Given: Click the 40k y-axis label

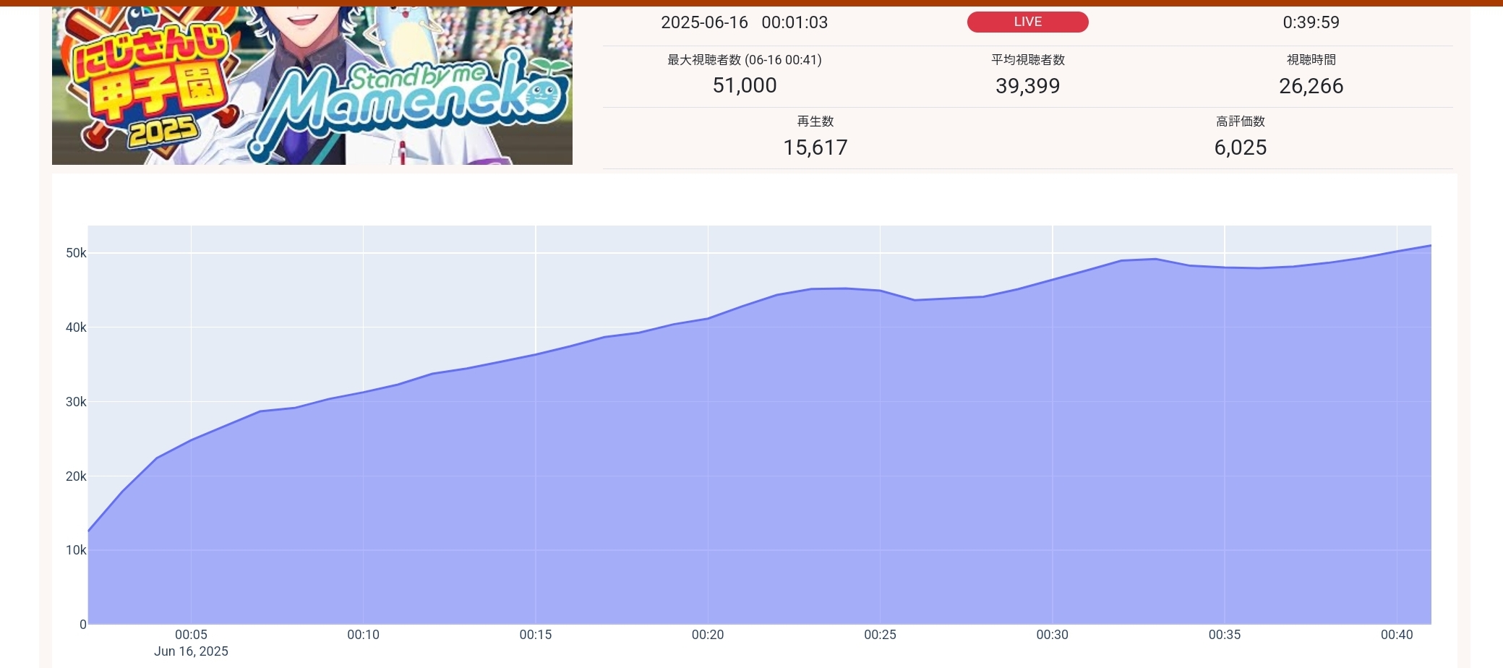Looking at the screenshot, I should 76,327.
